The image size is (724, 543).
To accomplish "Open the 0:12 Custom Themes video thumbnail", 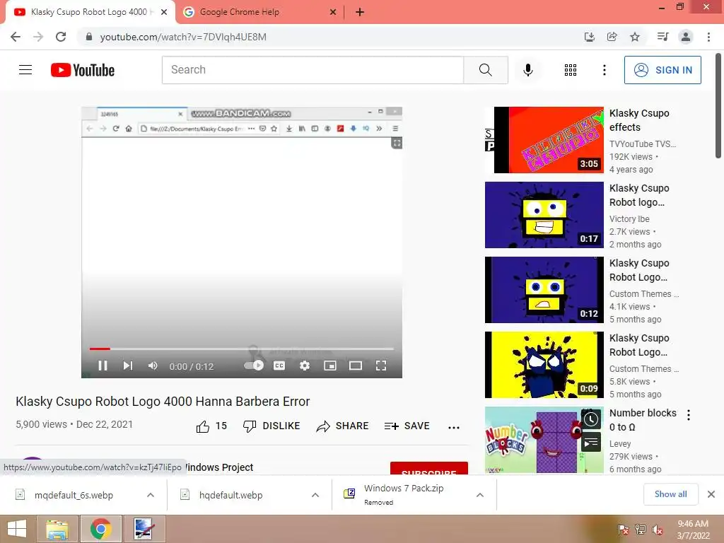I will (544, 289).
